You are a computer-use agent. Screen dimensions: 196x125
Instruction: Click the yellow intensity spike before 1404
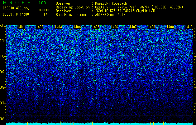pos(76,122)
